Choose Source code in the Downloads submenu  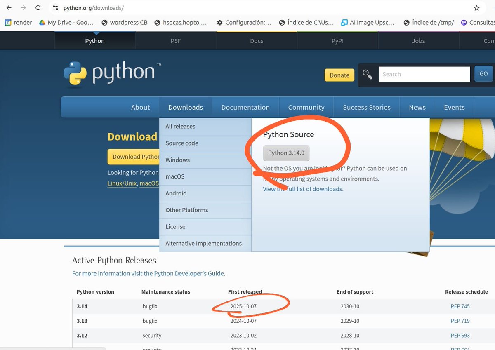[x=205, y=143]
